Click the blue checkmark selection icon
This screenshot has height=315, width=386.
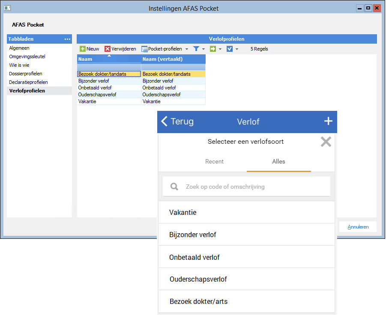(x=230, y=48)
